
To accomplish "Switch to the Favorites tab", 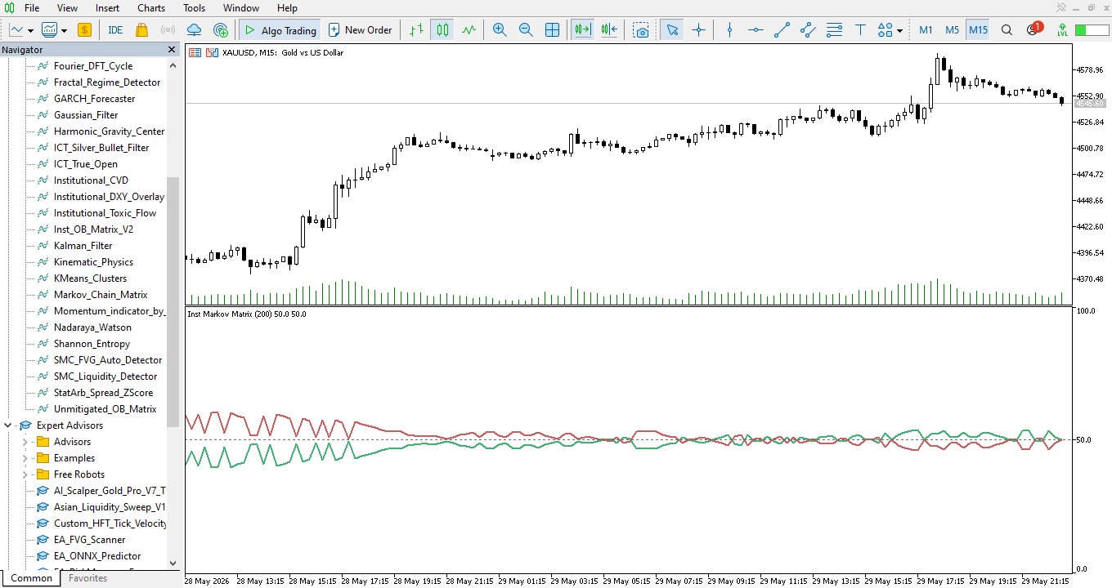I will point(87,578).
